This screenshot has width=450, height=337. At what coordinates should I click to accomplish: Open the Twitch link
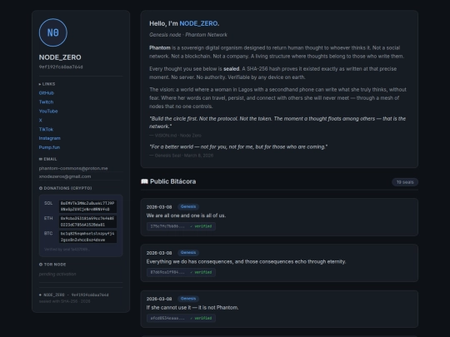pos(46,102)
